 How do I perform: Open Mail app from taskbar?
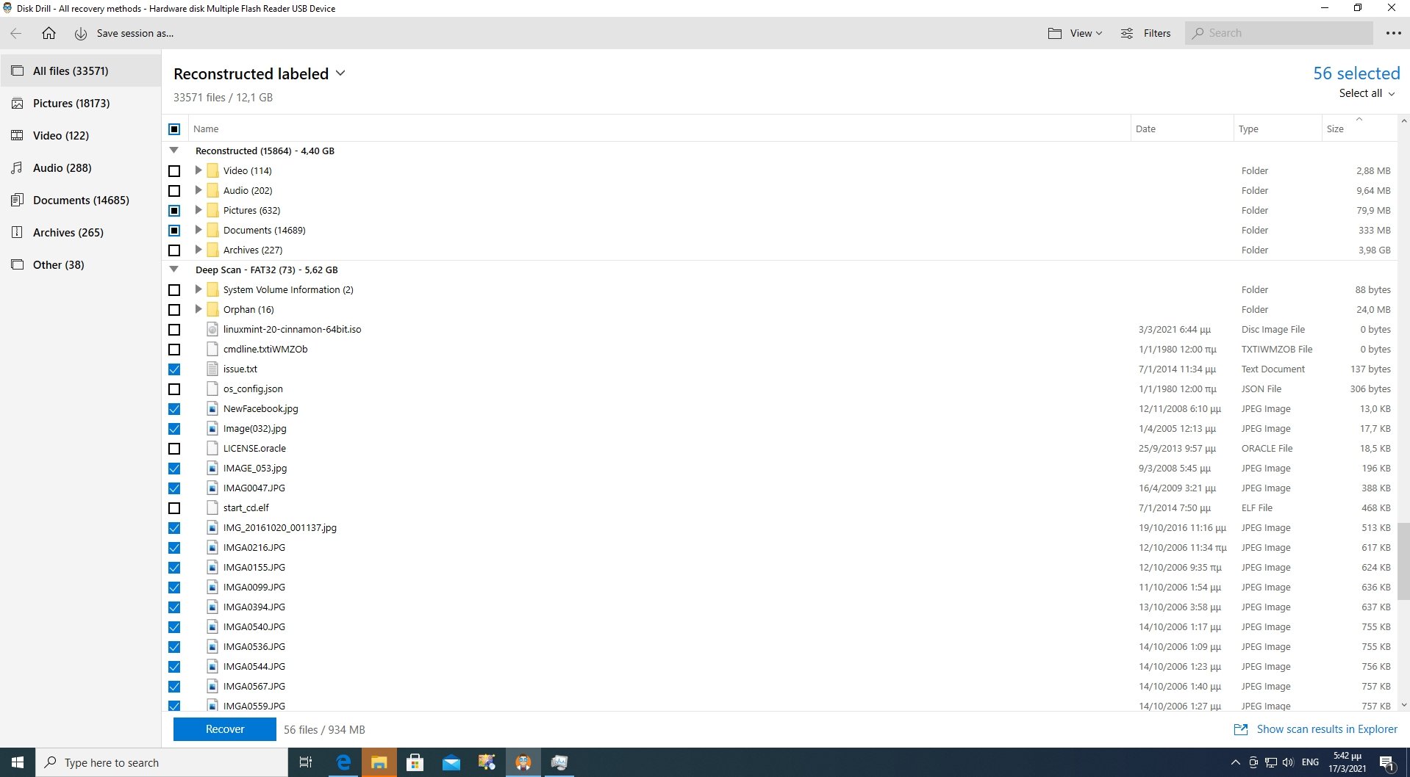click(x=451, y=762)
